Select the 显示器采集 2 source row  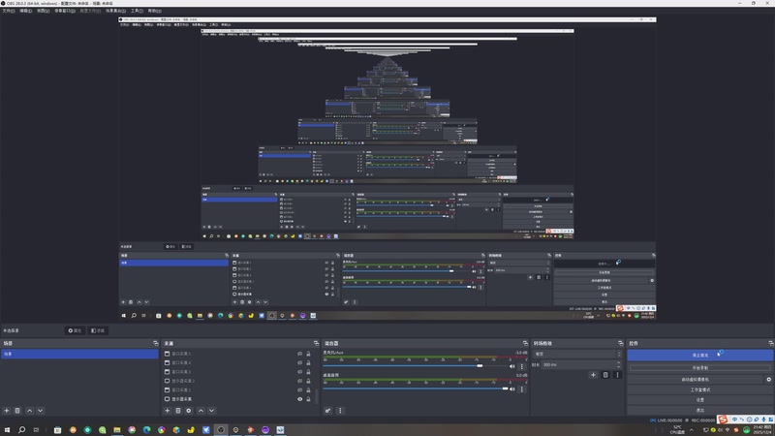238,381
